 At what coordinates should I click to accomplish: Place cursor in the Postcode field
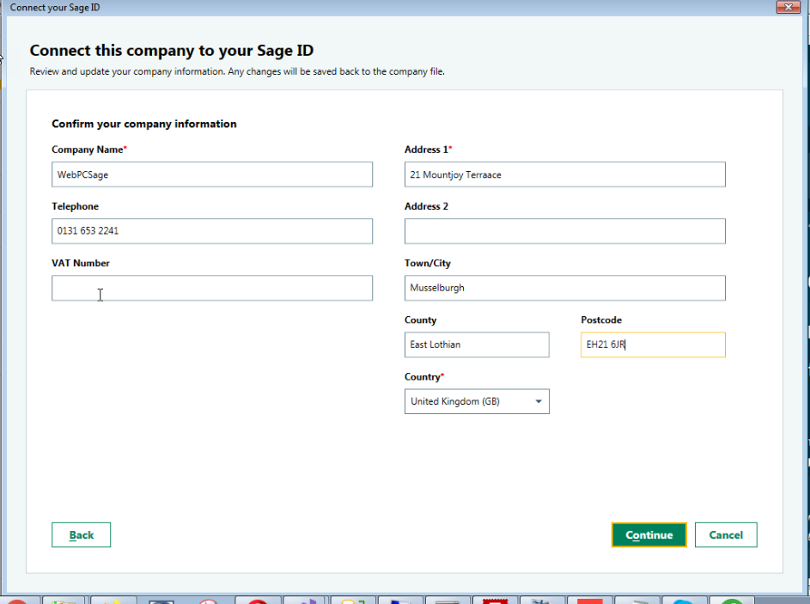[x=653, y=345]
